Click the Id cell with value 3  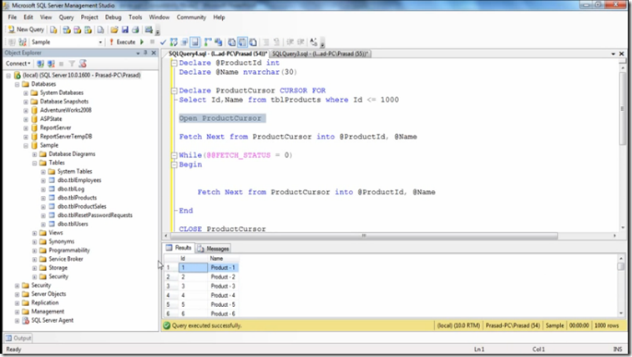[193, 286]
